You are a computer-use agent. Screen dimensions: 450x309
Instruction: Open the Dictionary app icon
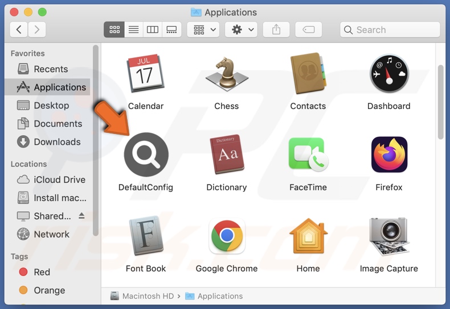[x=227, y=154]
